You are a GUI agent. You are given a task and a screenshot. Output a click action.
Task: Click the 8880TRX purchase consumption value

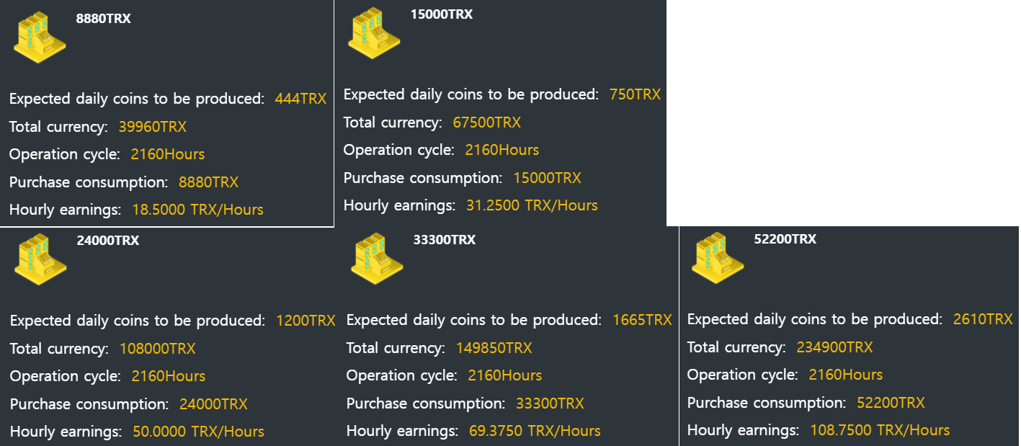coord(209,182)
